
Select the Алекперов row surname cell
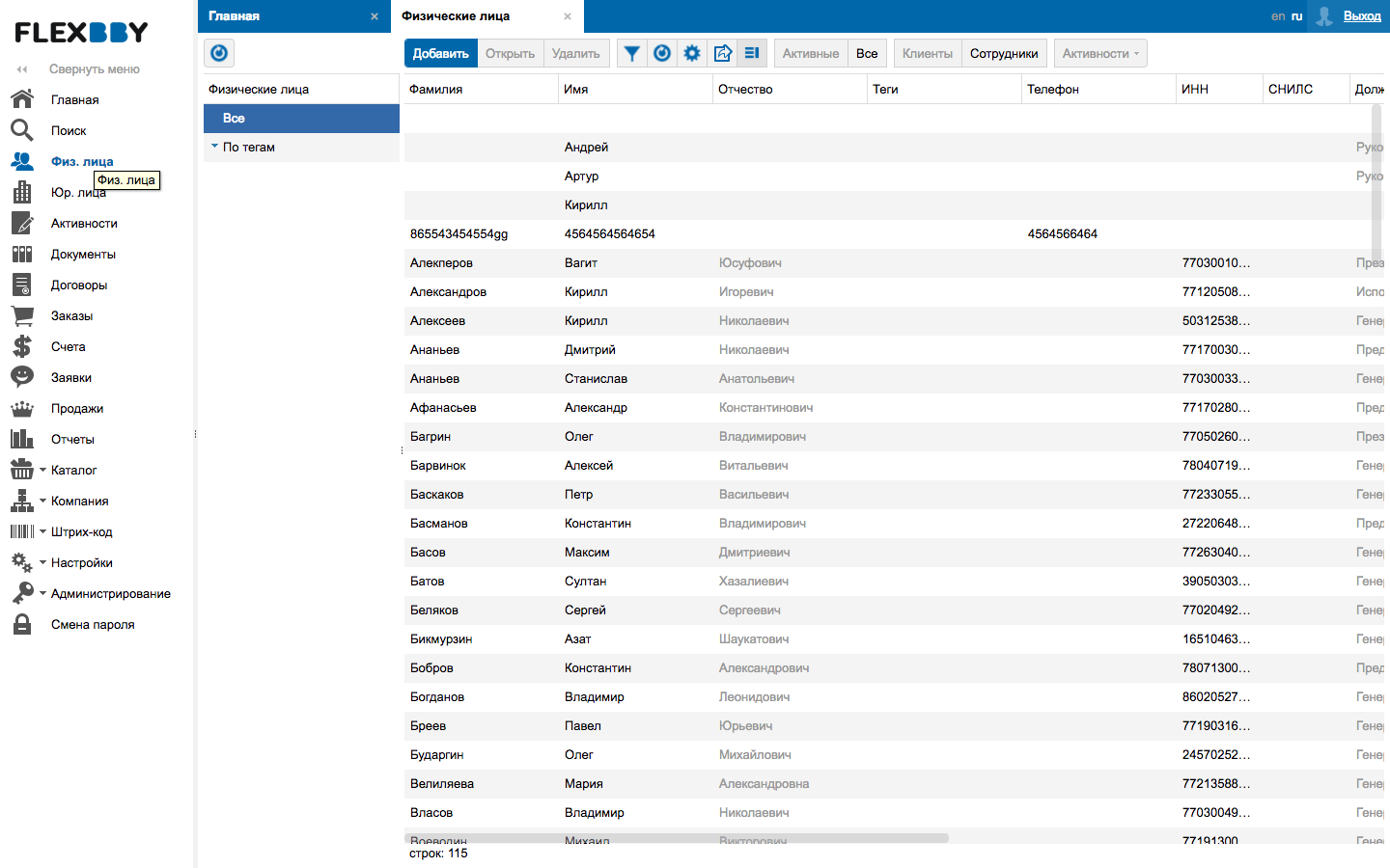(481, 262)
